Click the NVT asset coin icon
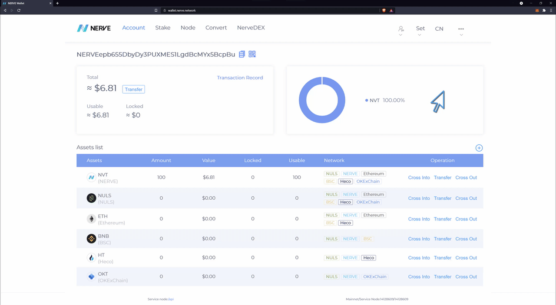The height and width of the screenshot is (305, 556). (x=91, y=178)
